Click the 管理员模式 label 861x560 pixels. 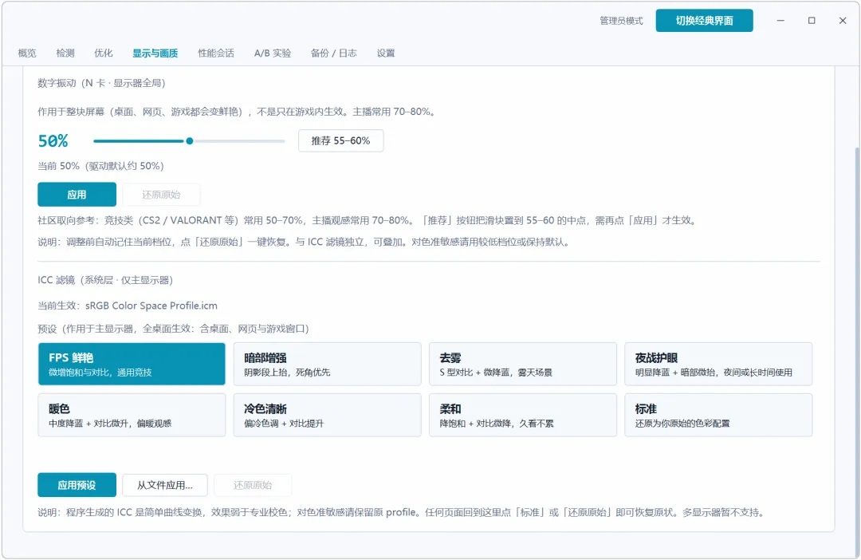[621, 21]
